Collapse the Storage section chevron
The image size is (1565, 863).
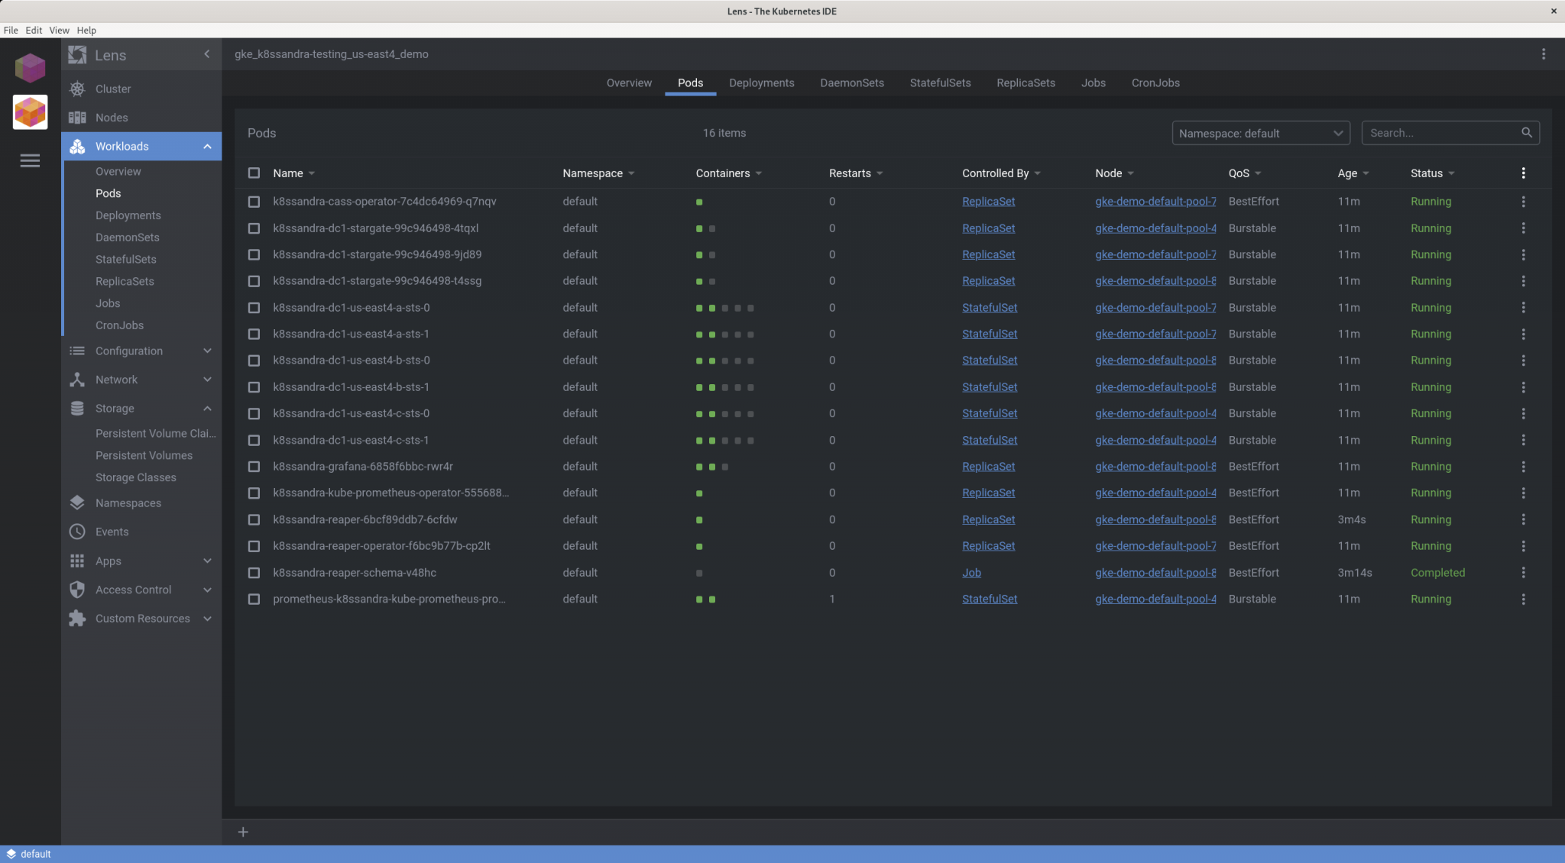[x=207, y=409]
